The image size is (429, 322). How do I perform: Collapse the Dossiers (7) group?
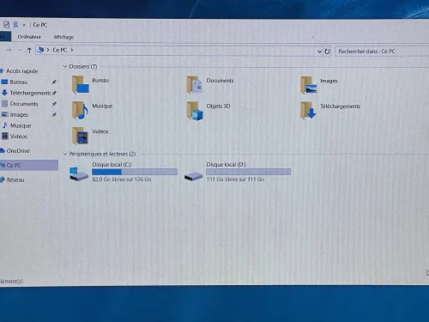64,66
